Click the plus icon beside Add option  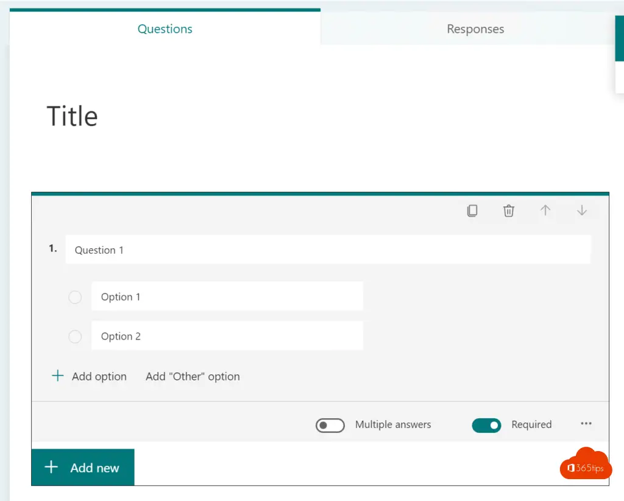tap(58, 376)
